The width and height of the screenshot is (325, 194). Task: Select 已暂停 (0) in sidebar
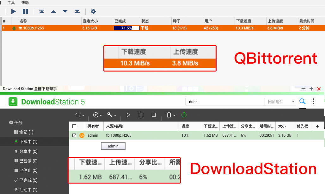pyautogui.click(x=26, y=161)
